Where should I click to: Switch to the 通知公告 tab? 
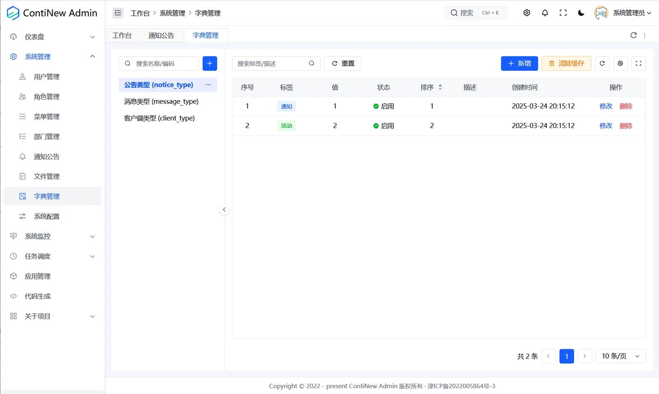(x=161, y=35)
